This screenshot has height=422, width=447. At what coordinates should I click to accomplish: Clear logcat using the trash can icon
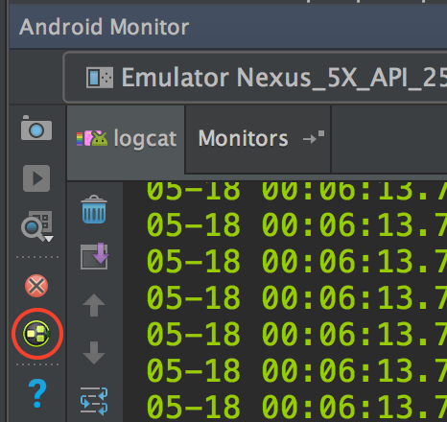[94, 209]
